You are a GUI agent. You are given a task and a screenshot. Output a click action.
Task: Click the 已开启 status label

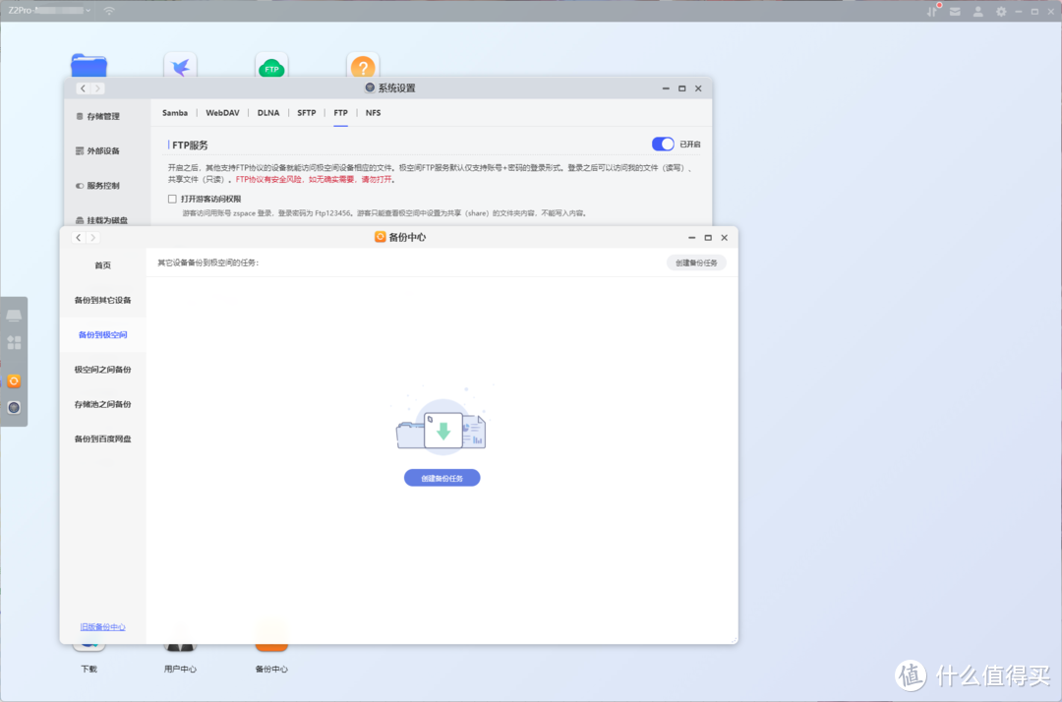(x=690, y=145)
